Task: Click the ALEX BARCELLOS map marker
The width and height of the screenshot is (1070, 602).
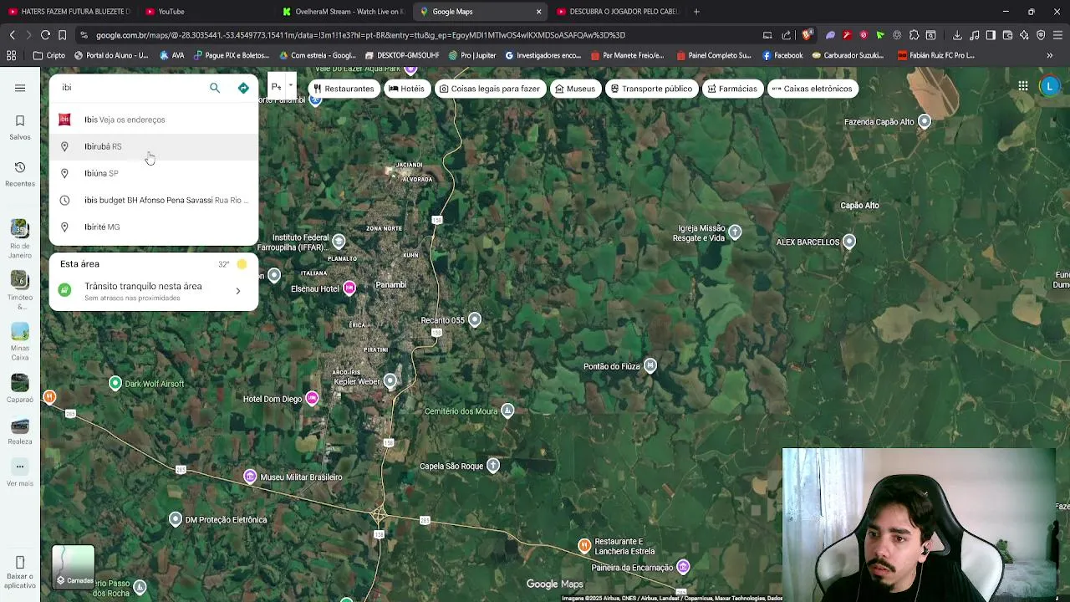Action: [849, 242]
